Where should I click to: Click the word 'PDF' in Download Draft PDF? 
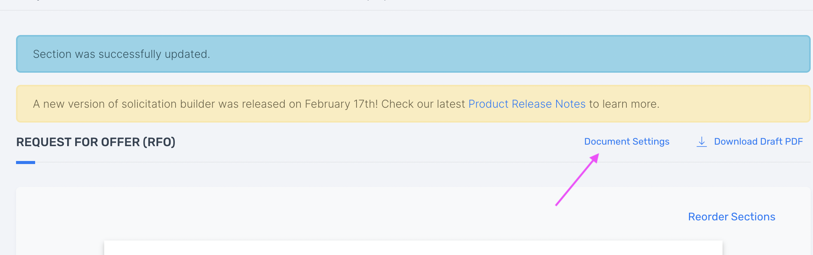click(x=794, y=142)
